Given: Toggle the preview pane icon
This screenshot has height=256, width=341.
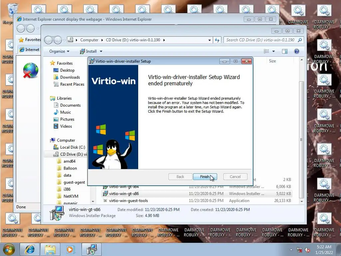Looking at the screenshot, I should pyautogui.click(x=284, y=51).
